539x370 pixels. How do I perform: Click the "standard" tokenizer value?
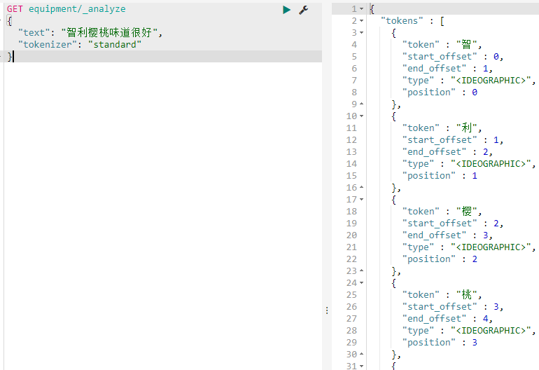(115, 45)
